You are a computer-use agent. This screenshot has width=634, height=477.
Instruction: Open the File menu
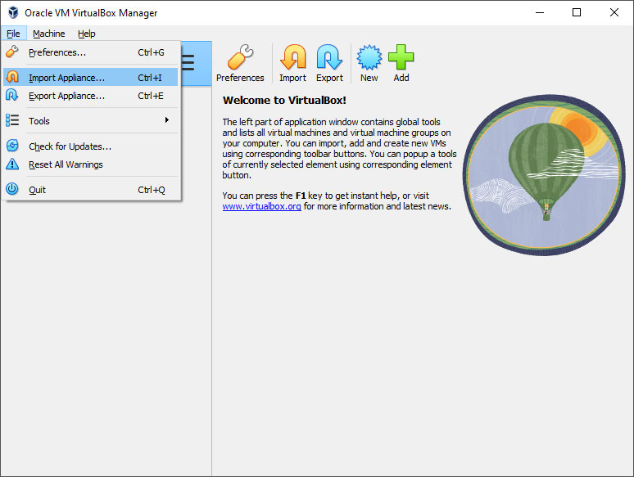(13, 34)
